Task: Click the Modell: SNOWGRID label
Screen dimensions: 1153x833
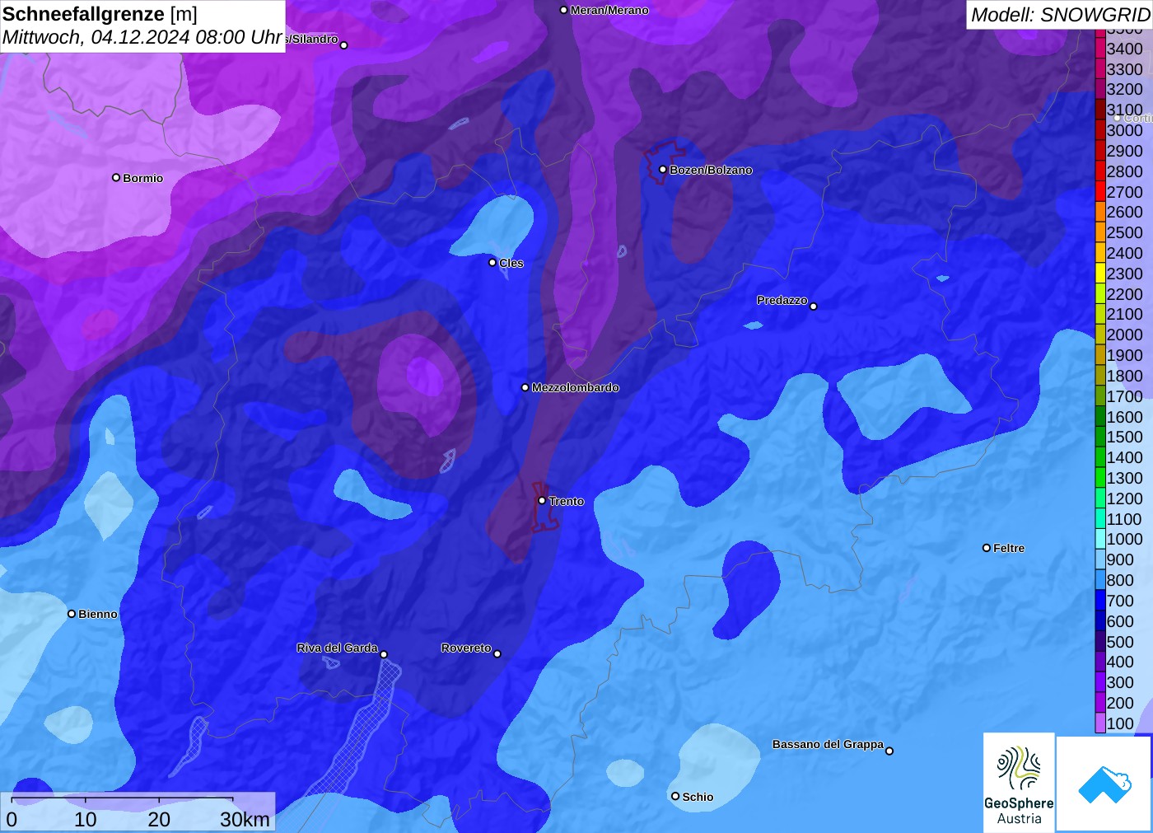Action: (x=1060, y=14)
